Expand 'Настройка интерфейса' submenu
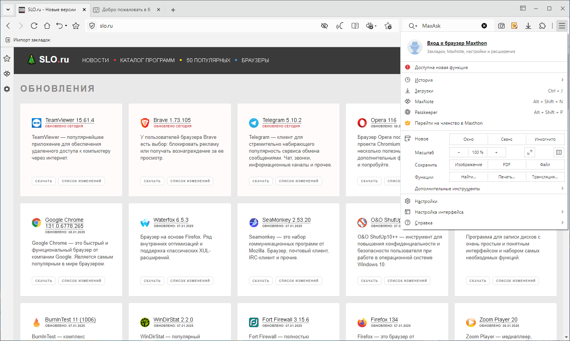The height and width of the screenshot is (341, 570). pos(484,212)
